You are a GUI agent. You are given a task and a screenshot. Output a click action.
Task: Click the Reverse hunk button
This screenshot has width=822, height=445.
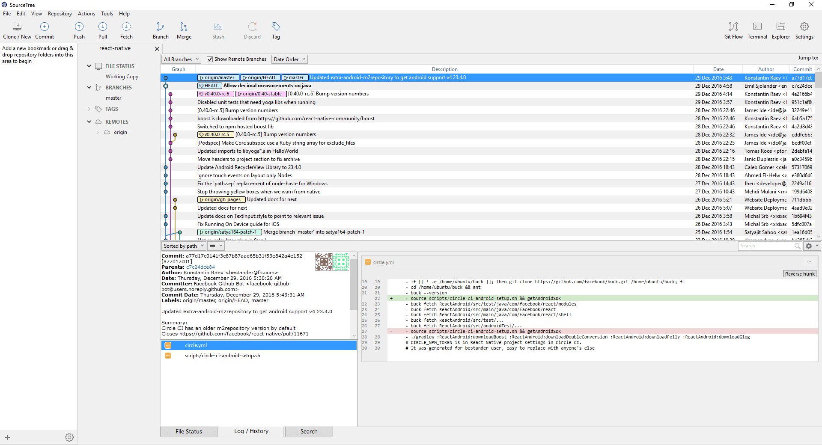(800, 274)
